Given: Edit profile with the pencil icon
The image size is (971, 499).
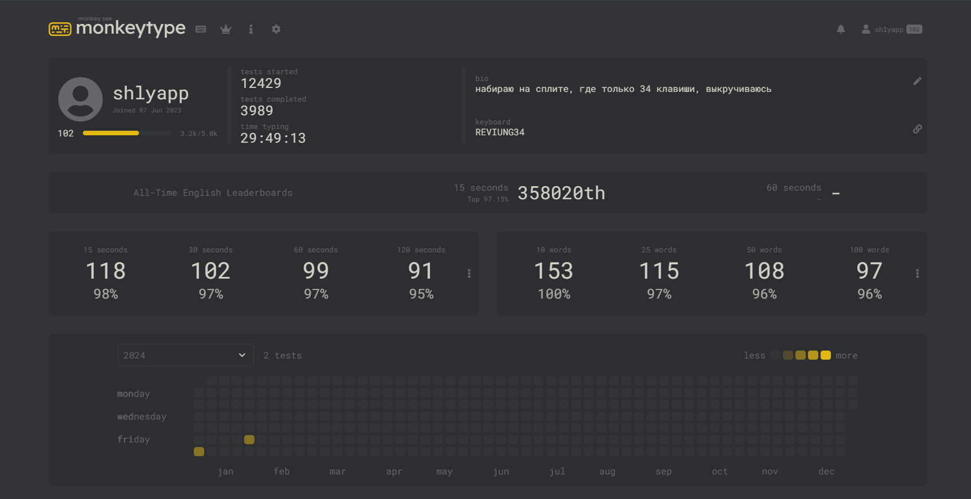Looking at the screenshot, I should pos(917,81).
